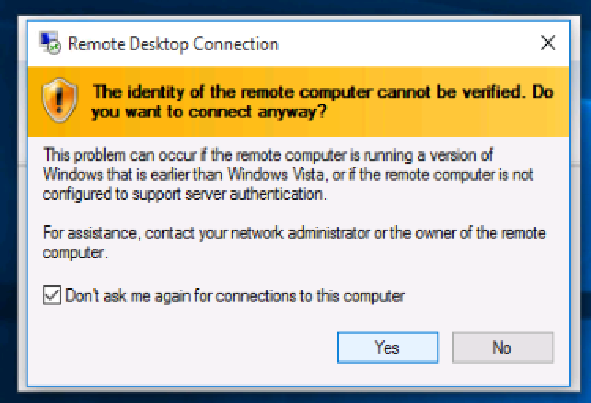Click the "This problem can occur" text line
Image resolution: width=591 pixels, height=403 pixels.
[268, 155]
